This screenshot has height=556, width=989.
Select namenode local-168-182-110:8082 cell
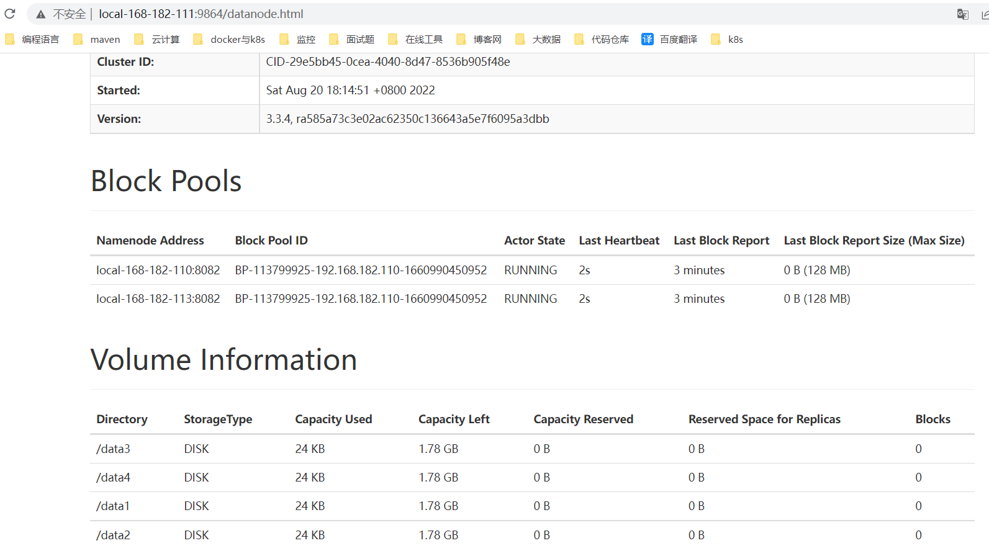158,270
